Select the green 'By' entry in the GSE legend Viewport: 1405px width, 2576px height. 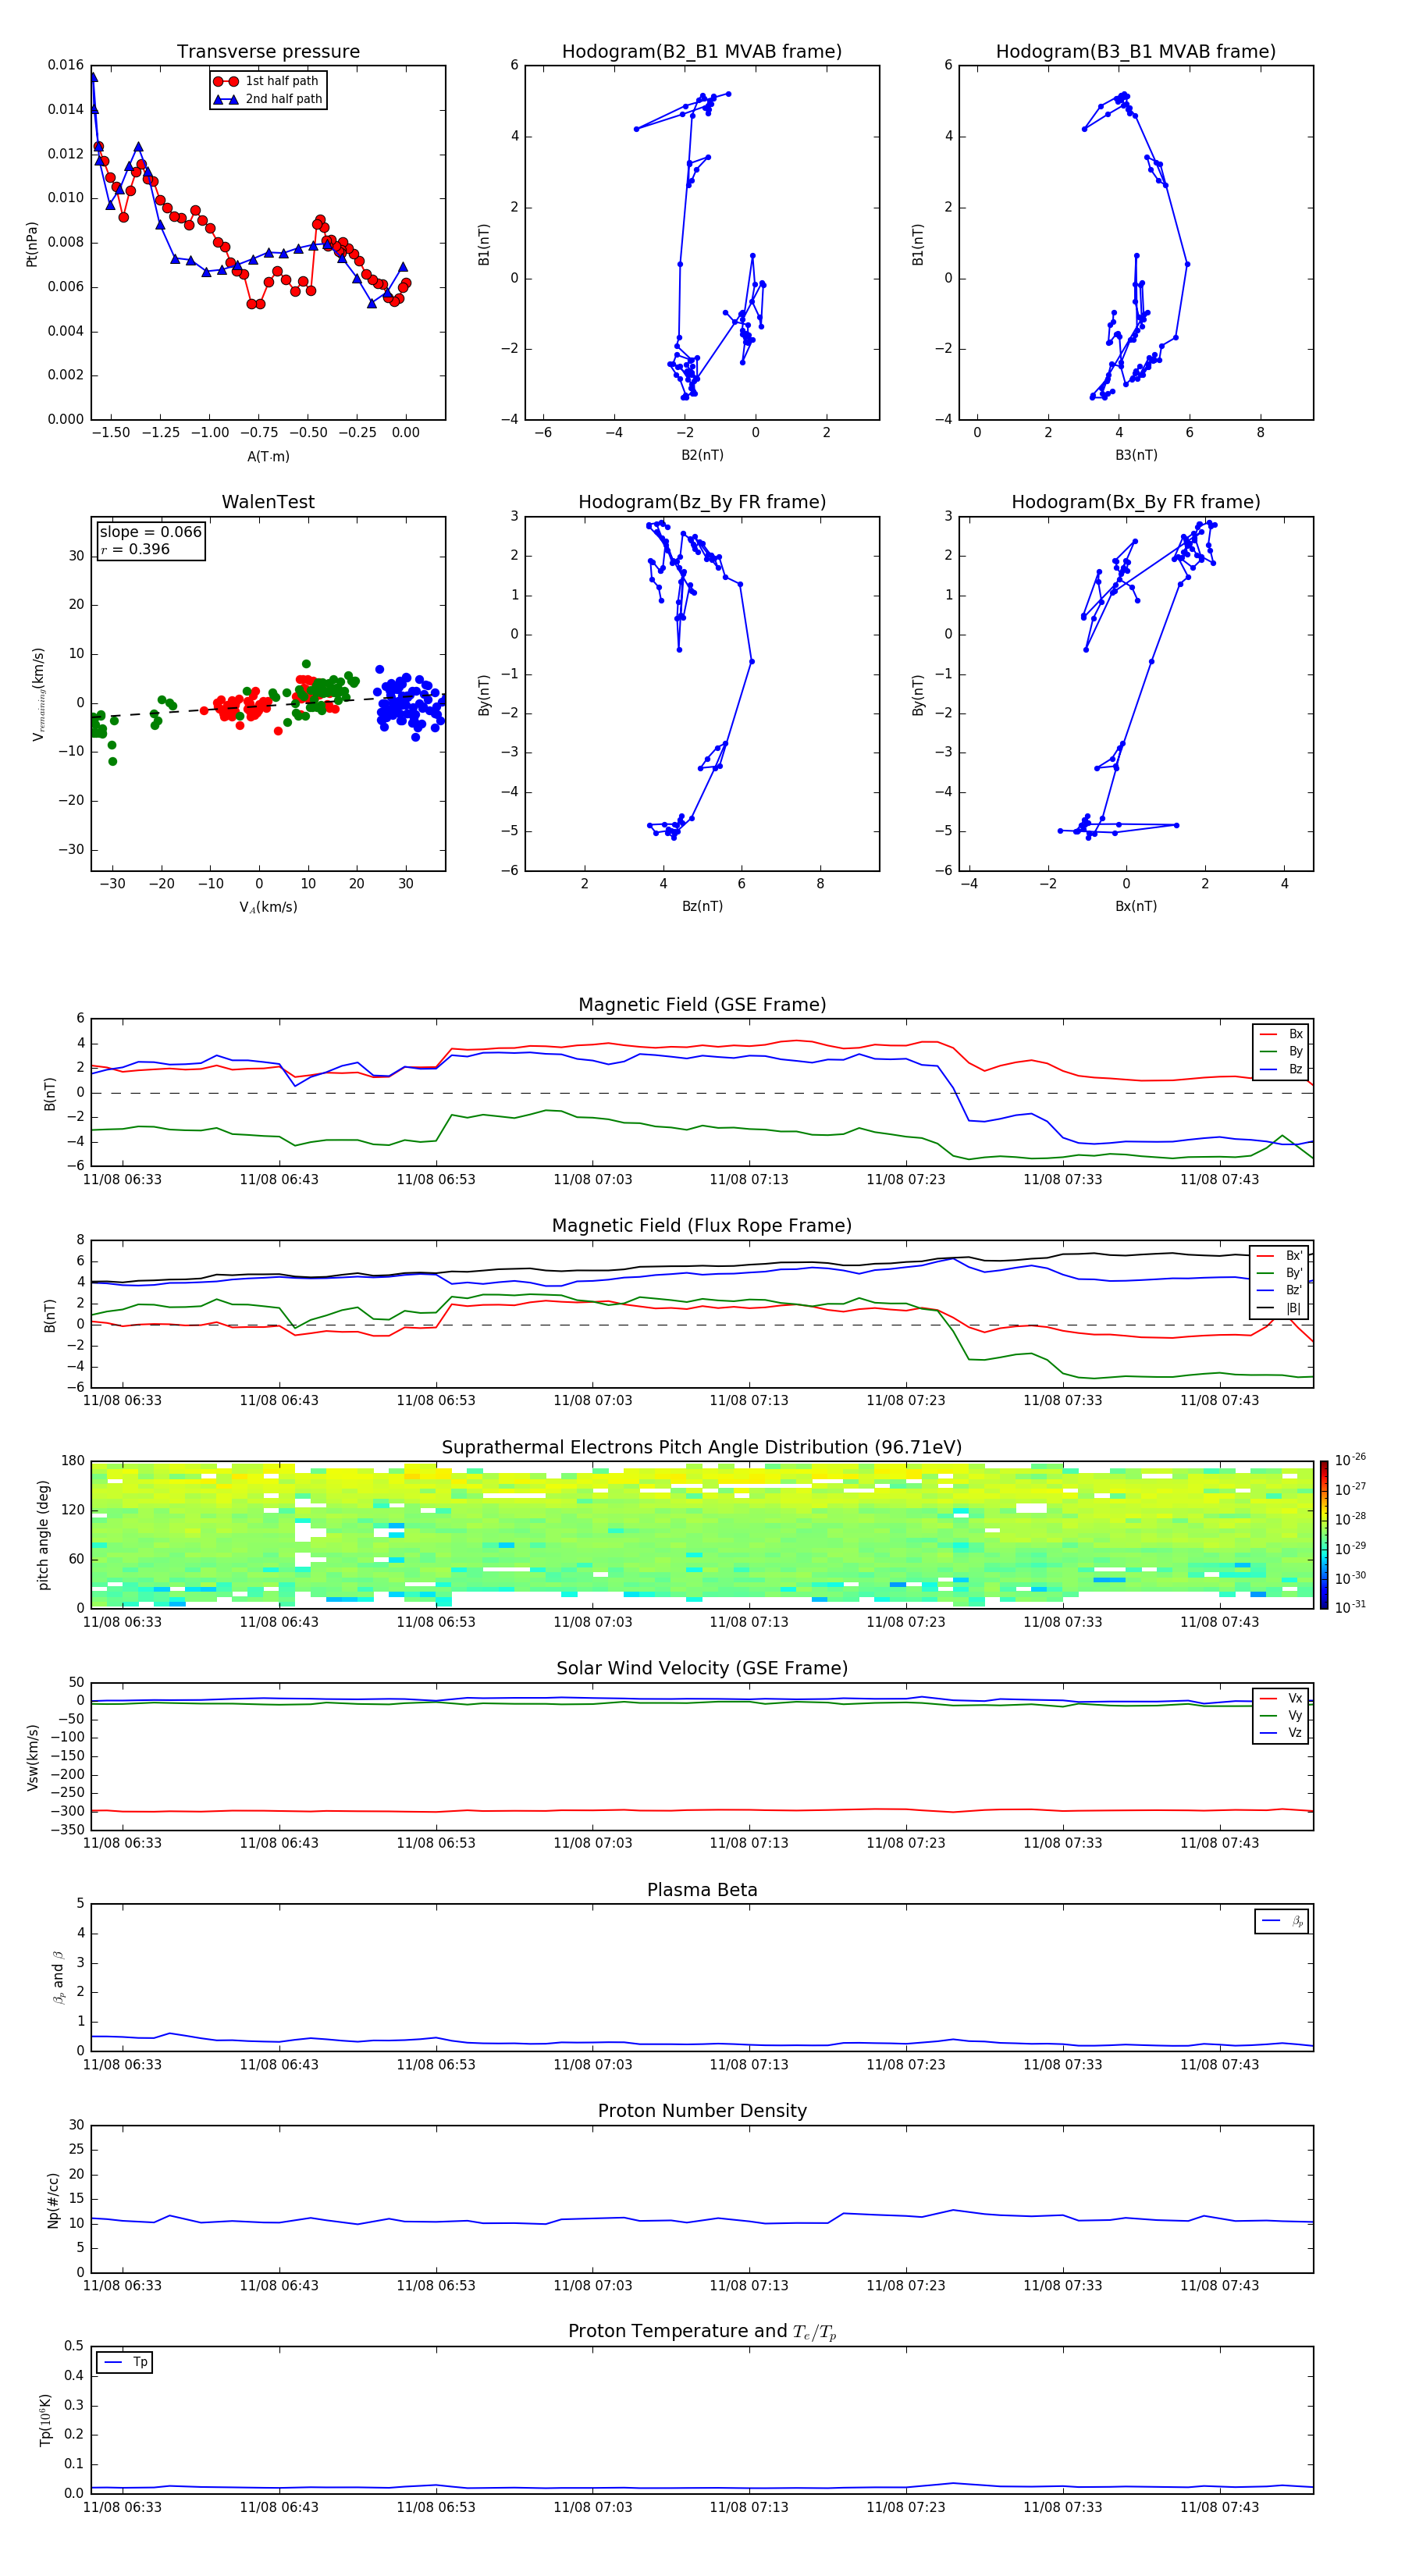click(x=1281, y=1051)
